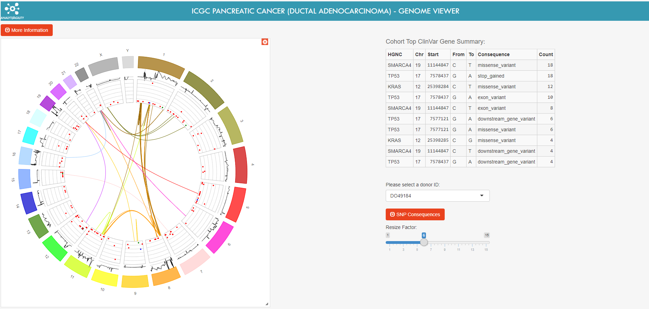
Task: Select the cyan chromosome 17 segment
Action: (x=30, y=135)
